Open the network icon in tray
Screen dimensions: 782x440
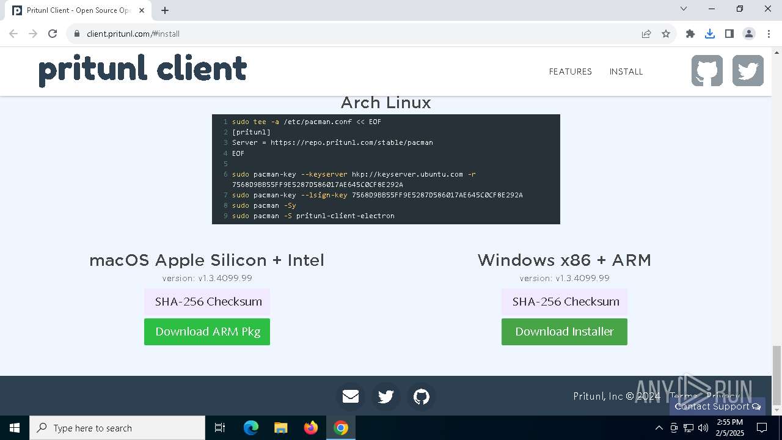point(689,428)
